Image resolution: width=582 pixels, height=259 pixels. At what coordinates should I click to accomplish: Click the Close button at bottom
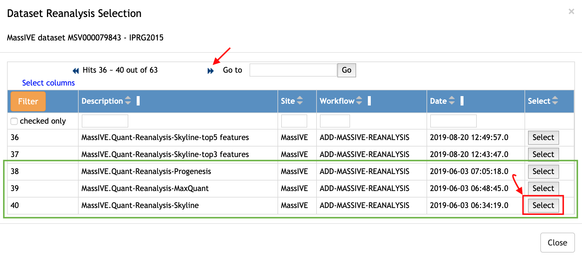557,243
